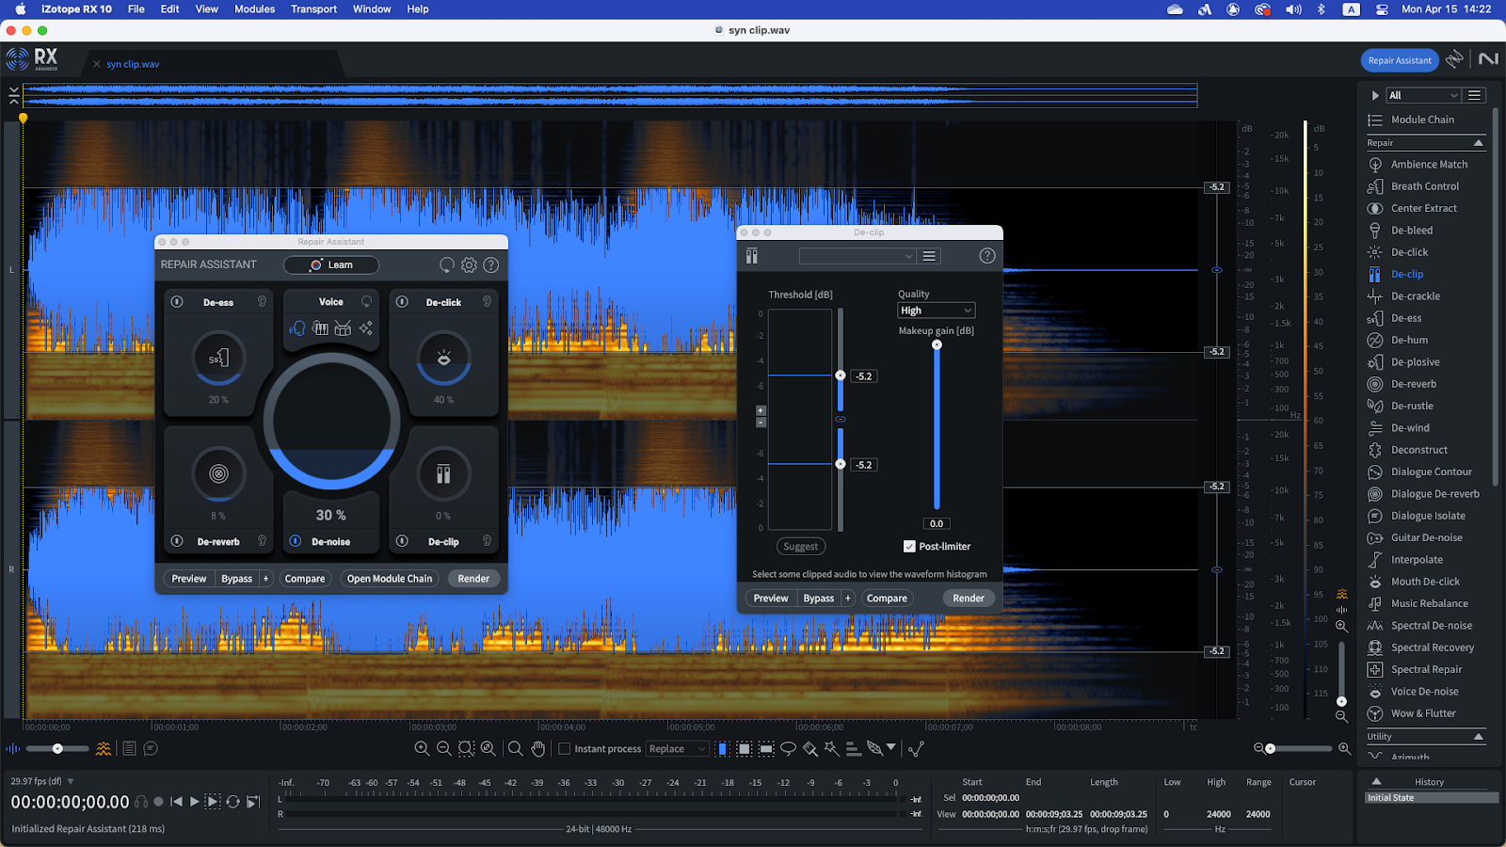This screenshot has width=1506, height=847.
Task: Toggle the Post-limiter checkbox
Action: 909,546
